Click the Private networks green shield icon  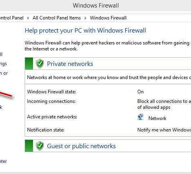[x=40, y=64]
